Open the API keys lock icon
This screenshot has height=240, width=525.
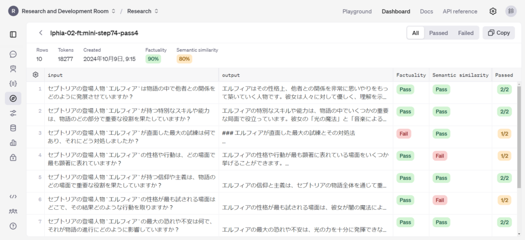click(x=13, y=158)
